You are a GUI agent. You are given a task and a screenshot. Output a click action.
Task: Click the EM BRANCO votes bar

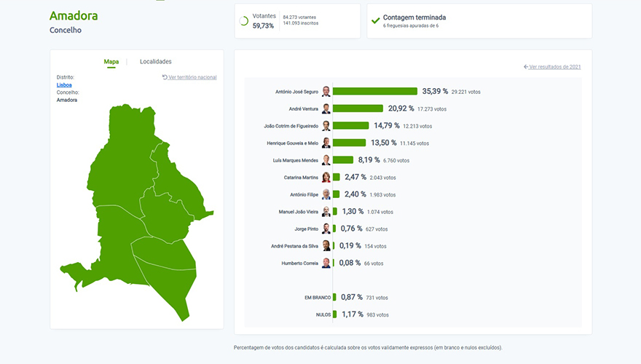coord(335,297)
